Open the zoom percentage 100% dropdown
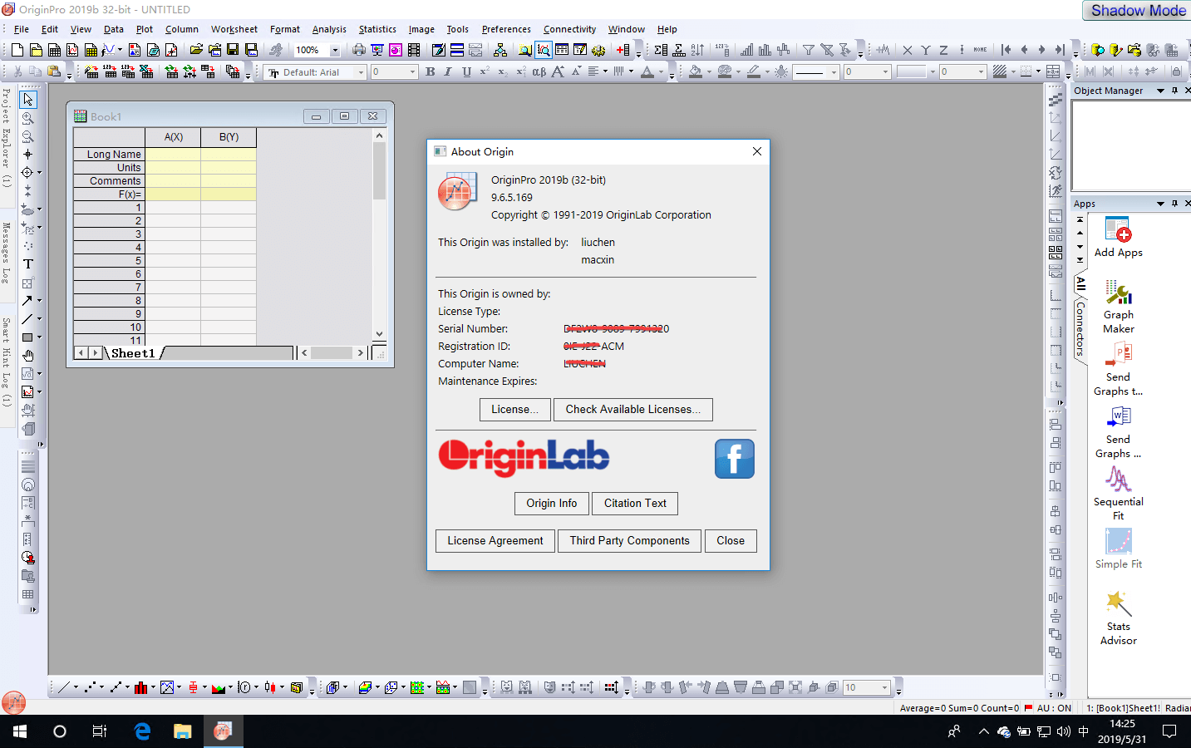The height and width of the screenshot is (748, 1191). tap(335, 50)
